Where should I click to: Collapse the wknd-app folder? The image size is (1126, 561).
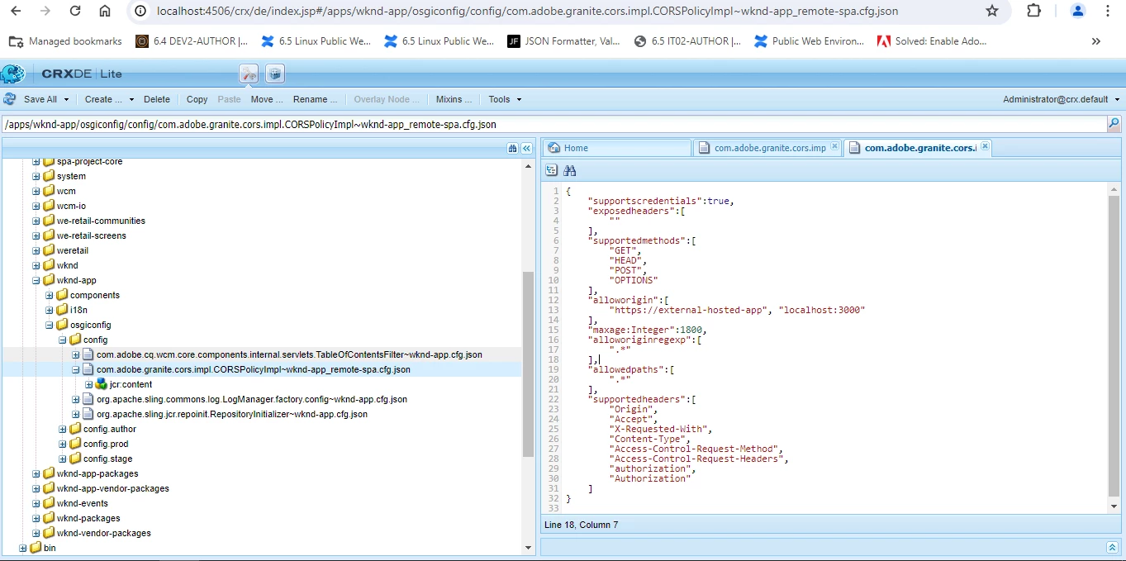pyautogui.click(x=36, y=280)
